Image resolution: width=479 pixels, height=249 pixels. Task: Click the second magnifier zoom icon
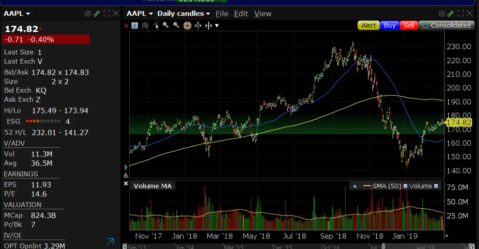(x=176, y=25)
